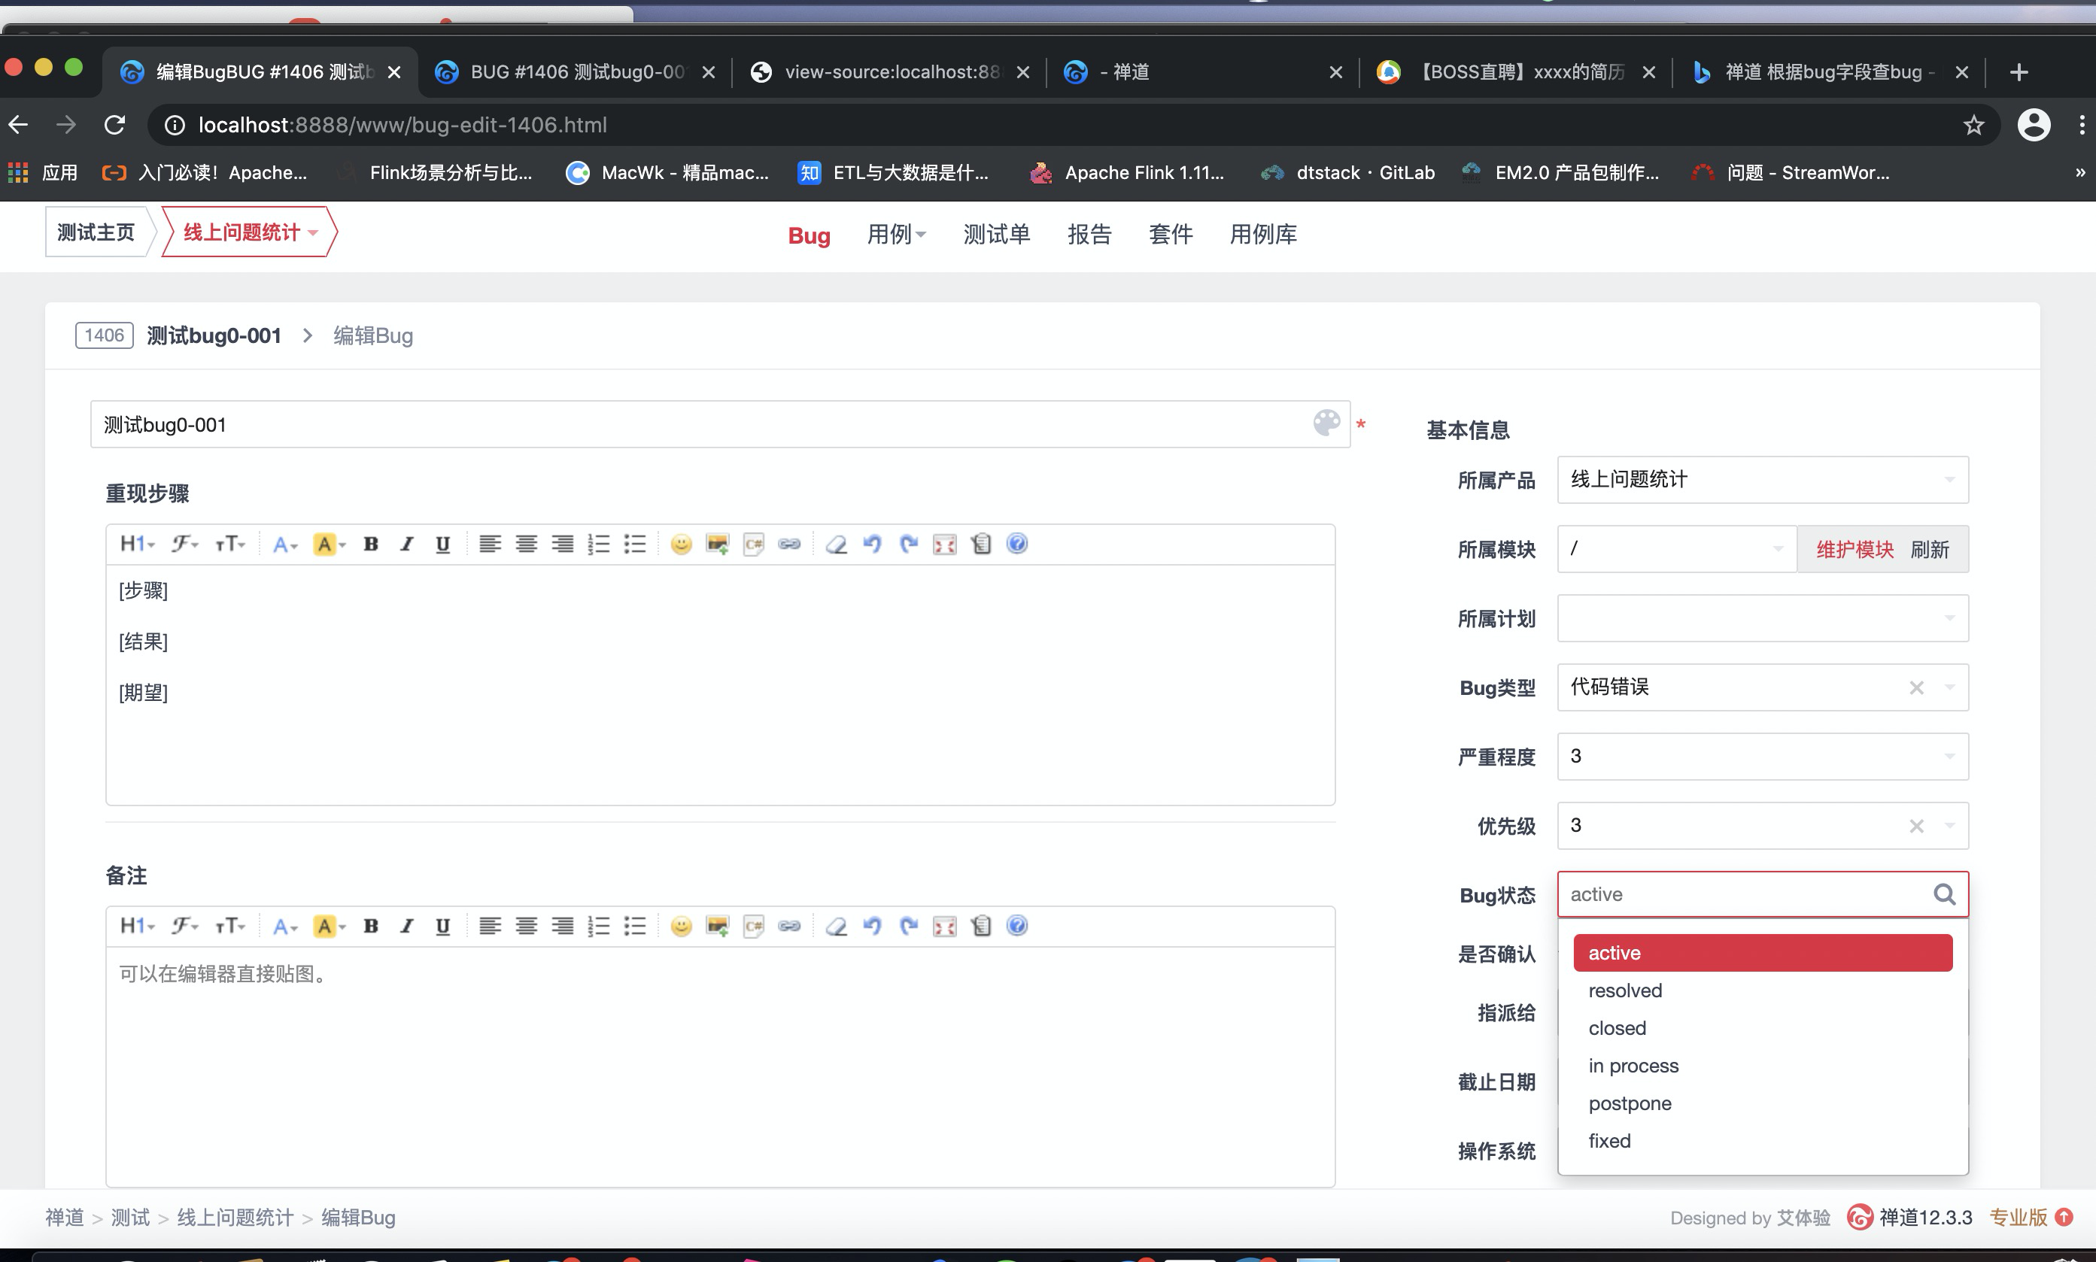Click hyperlink icon in the 重现步骤 editor

point(789,545)
